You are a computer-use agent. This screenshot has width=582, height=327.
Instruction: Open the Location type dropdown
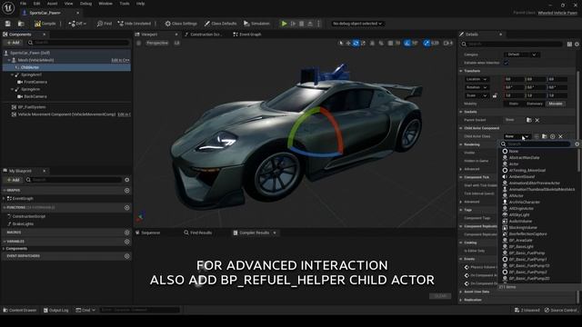point(477,79)
